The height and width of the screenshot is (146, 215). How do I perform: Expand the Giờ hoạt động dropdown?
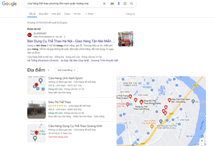coord(66,70)
